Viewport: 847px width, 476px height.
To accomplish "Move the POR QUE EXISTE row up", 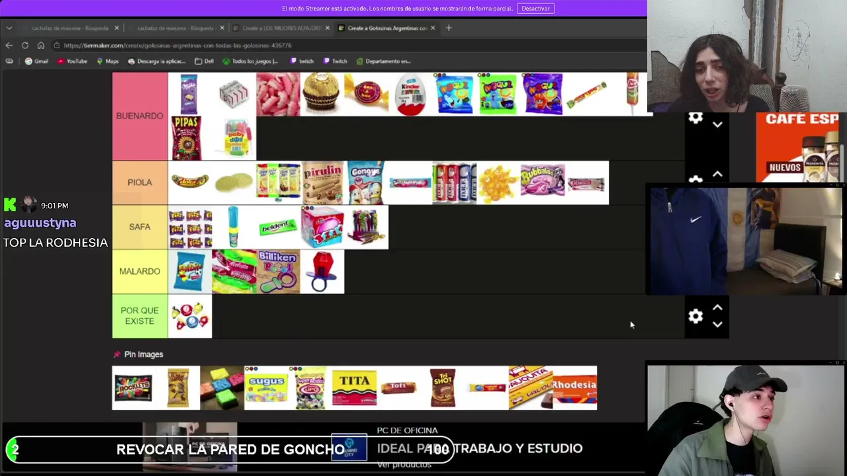I will (717, 308).
